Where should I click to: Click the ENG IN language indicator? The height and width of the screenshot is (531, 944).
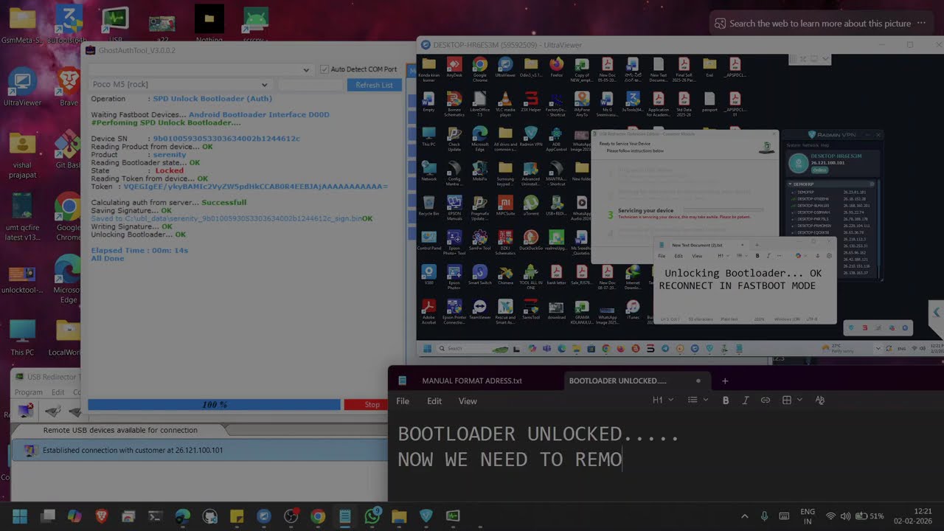pyautogui.click(x=808, y=516)
